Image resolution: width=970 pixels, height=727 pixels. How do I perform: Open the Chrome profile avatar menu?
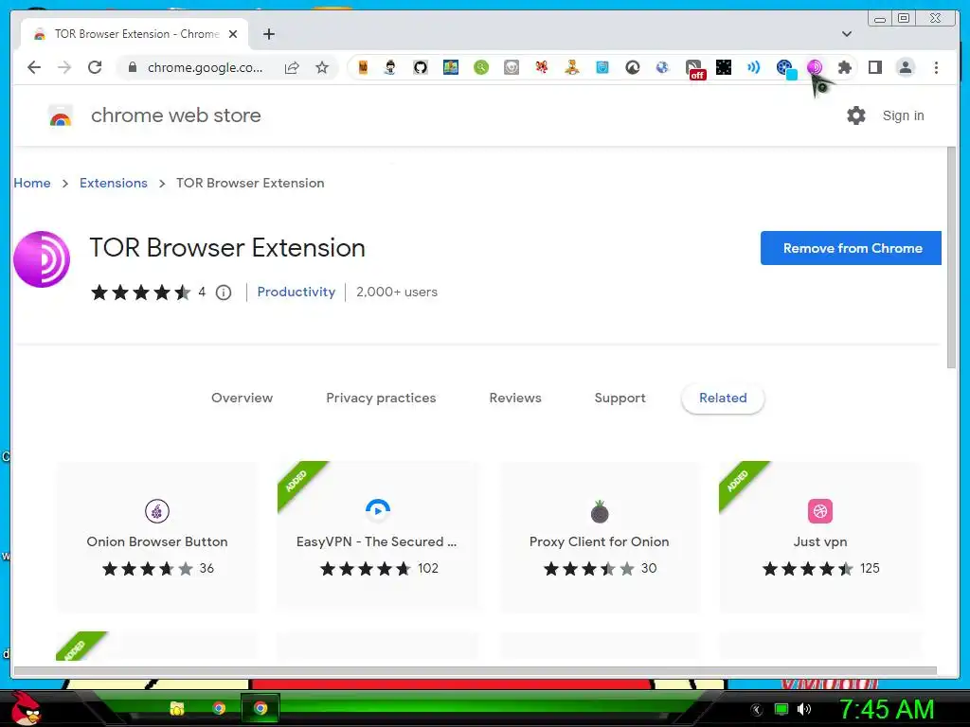click(x=906, y=67)
